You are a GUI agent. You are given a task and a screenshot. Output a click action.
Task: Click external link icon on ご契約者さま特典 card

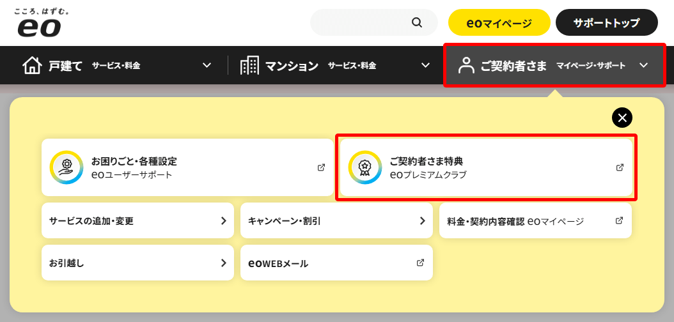coord(620,167)
